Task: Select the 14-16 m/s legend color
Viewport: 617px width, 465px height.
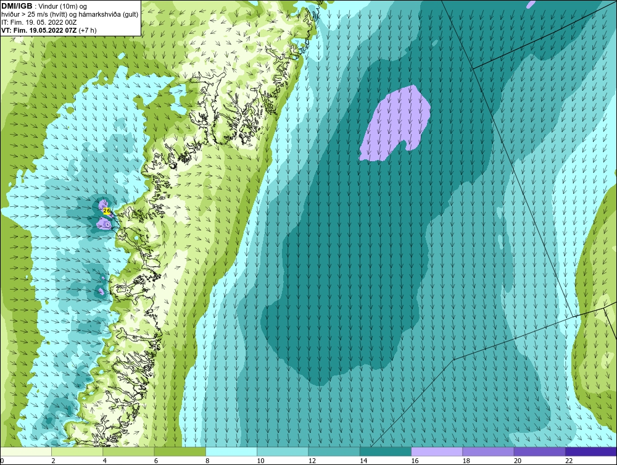Action: [386, 451]
